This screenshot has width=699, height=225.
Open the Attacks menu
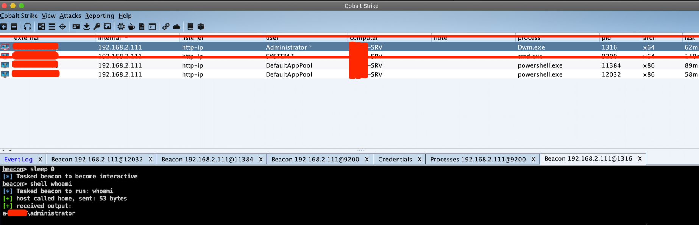[70, 16]
